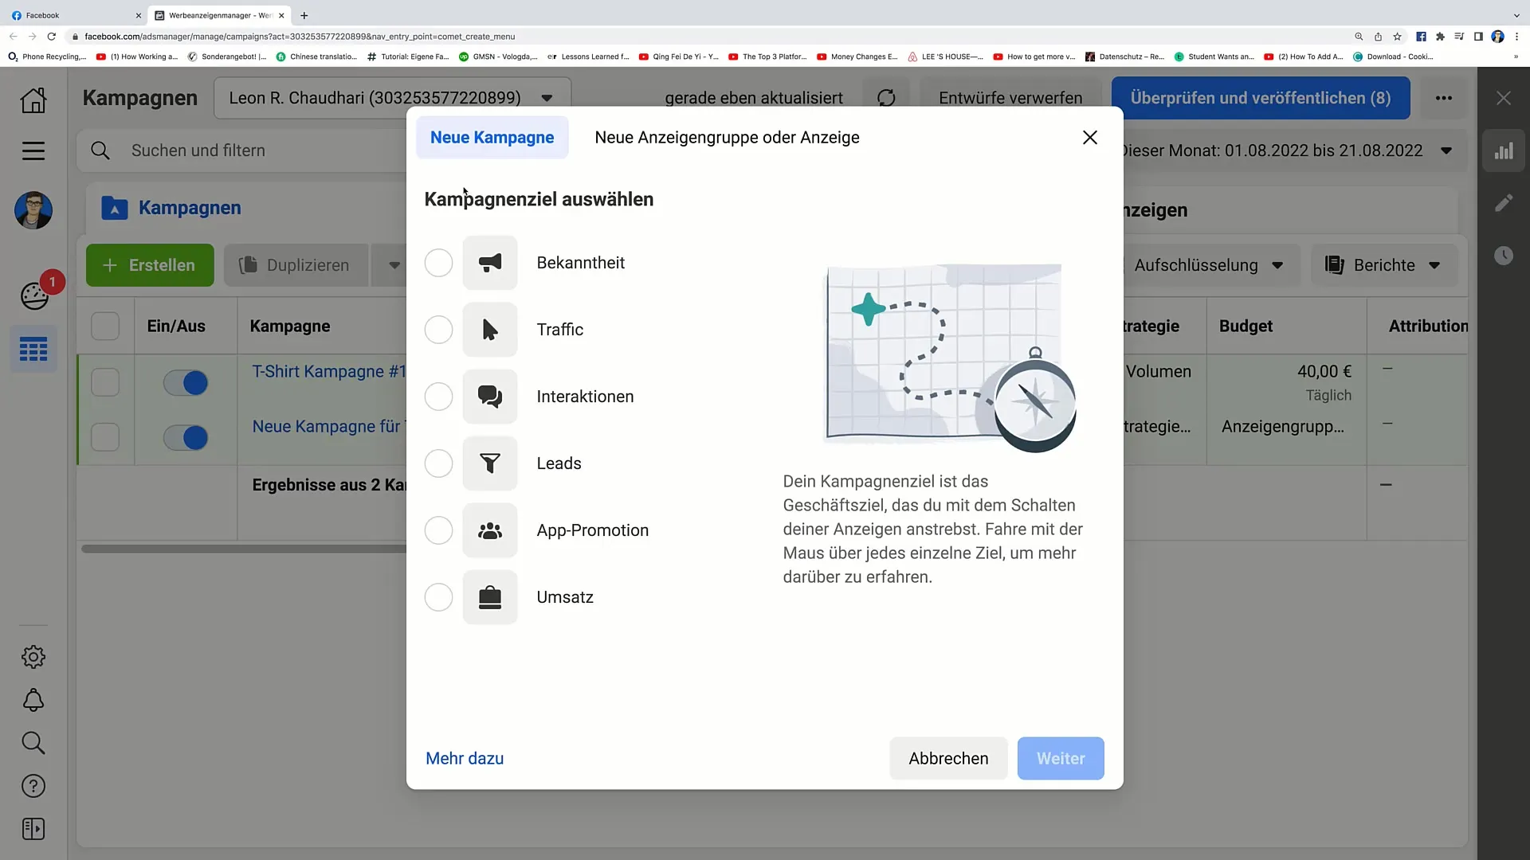This screenshot has height=860, width=1530.
Task: Click the Budget column header
Action: click(x=1246, y=326)
